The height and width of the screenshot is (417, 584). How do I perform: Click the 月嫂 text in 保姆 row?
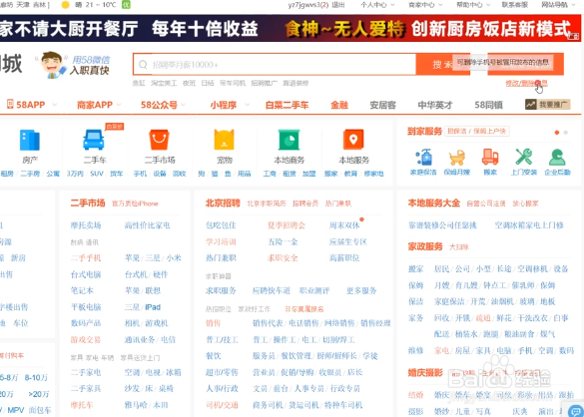(x=441, y=285)
